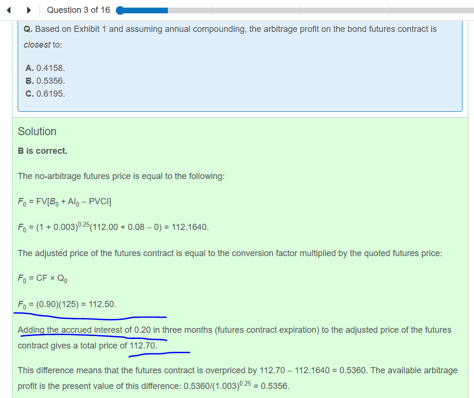Viewport: 474px width, 398px height.
Task: Click the 'This difference means' overpriced explanation
Action: tap(237, 370)
